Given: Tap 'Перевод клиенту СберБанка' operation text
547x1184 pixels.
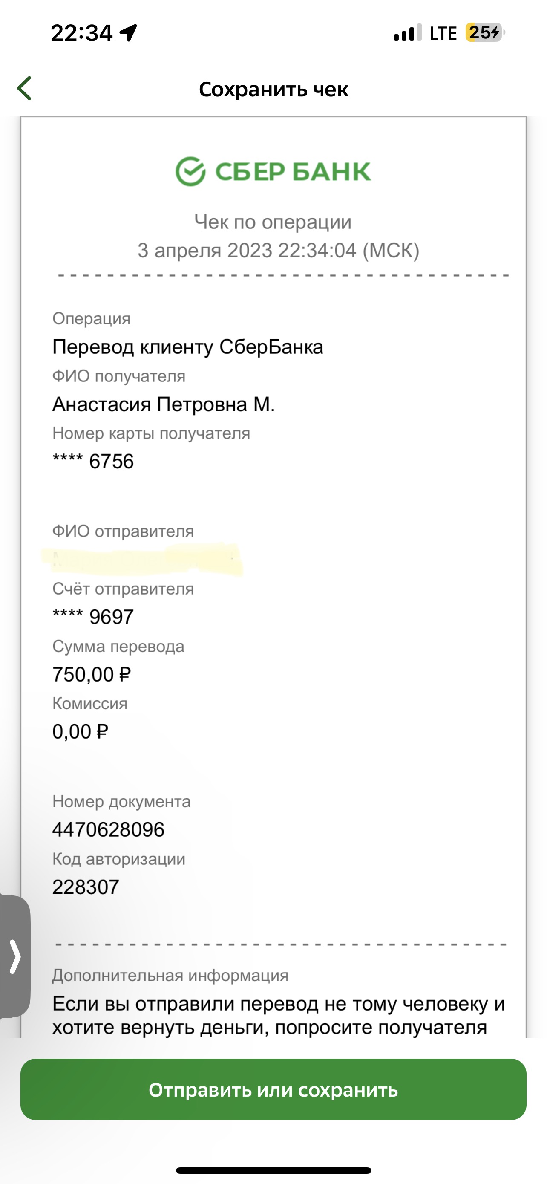Looking at the screenshot, I should (x=188, y=347).
